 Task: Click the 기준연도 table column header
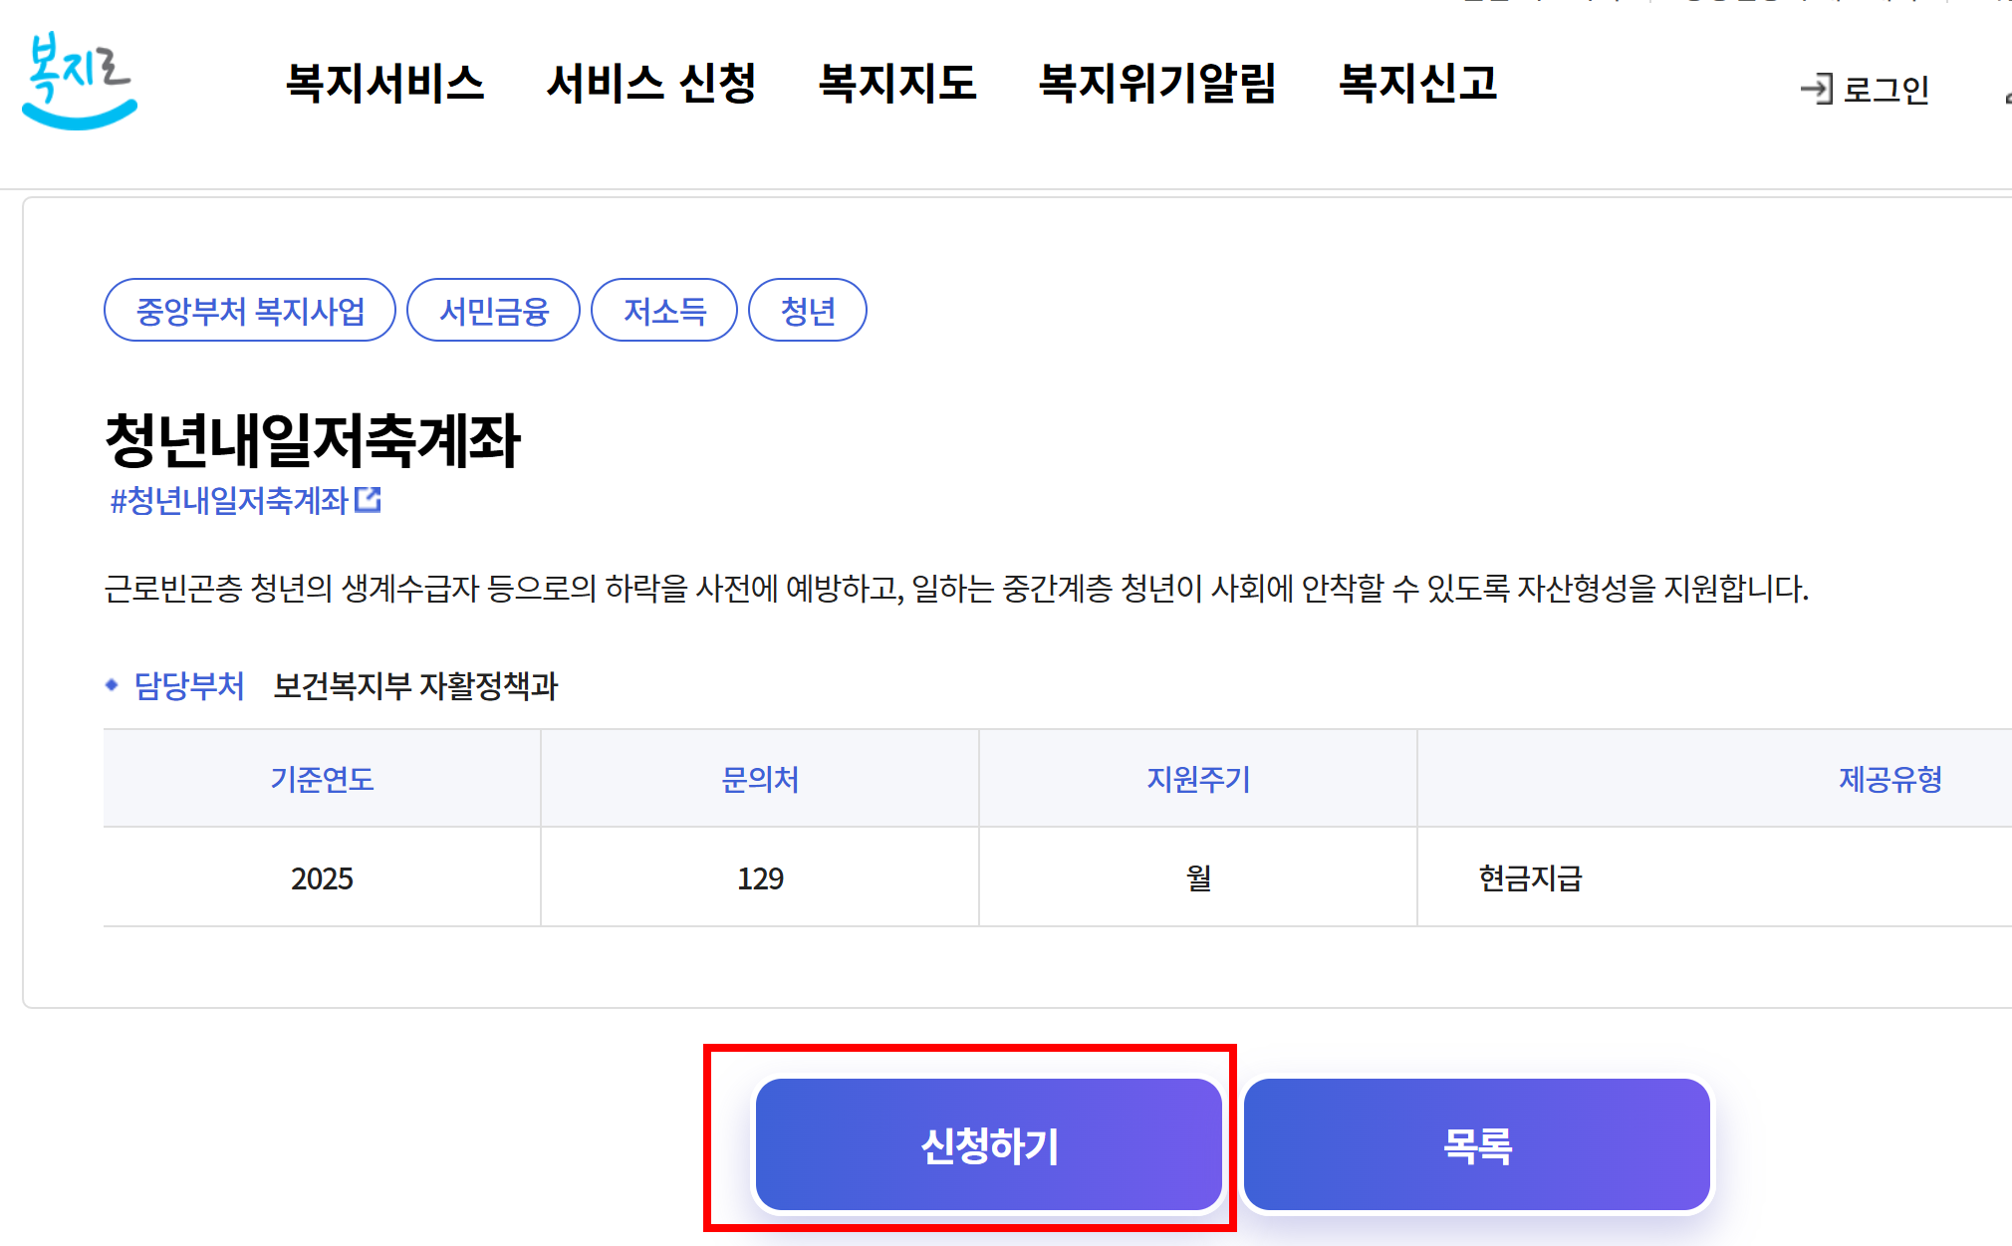[321, 780]
